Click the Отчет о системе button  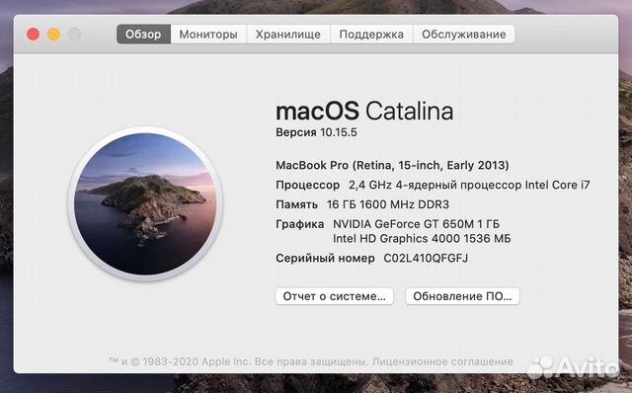[334, 296]
